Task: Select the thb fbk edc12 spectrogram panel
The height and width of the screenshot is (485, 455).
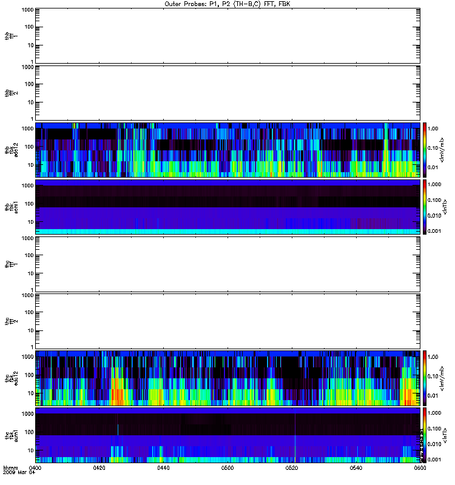Action: (x=228, y=150)
